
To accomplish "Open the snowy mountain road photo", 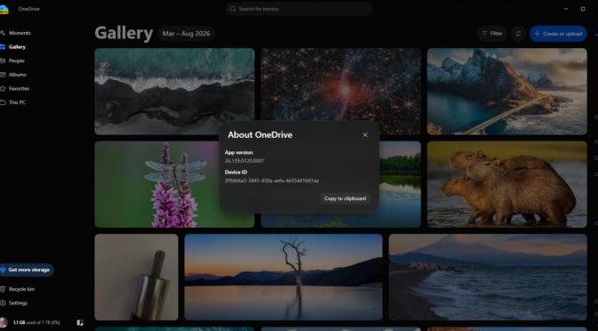I will (507, 92).
